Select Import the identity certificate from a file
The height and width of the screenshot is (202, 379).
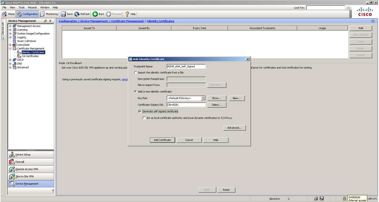click(x=135, y=73)
